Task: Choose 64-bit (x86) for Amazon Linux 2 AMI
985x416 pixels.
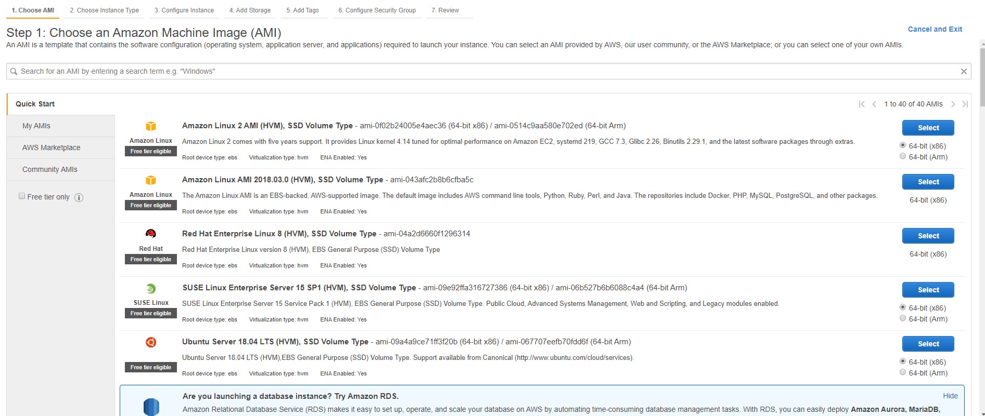Action: [x=903, y=145]
